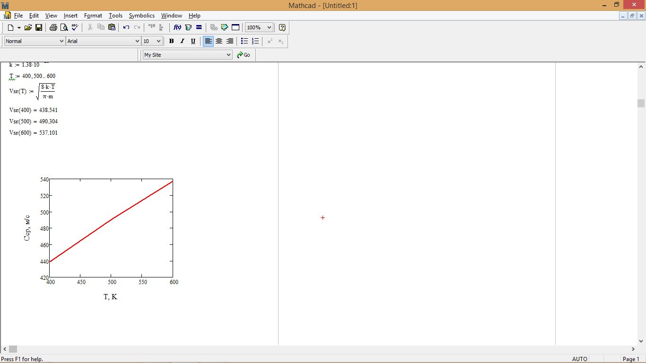Save worksheet with the floppy disk icon
The image size is (646, 363).
39,27
